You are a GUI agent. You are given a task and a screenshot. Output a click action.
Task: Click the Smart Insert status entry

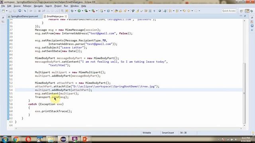(168, 133)
